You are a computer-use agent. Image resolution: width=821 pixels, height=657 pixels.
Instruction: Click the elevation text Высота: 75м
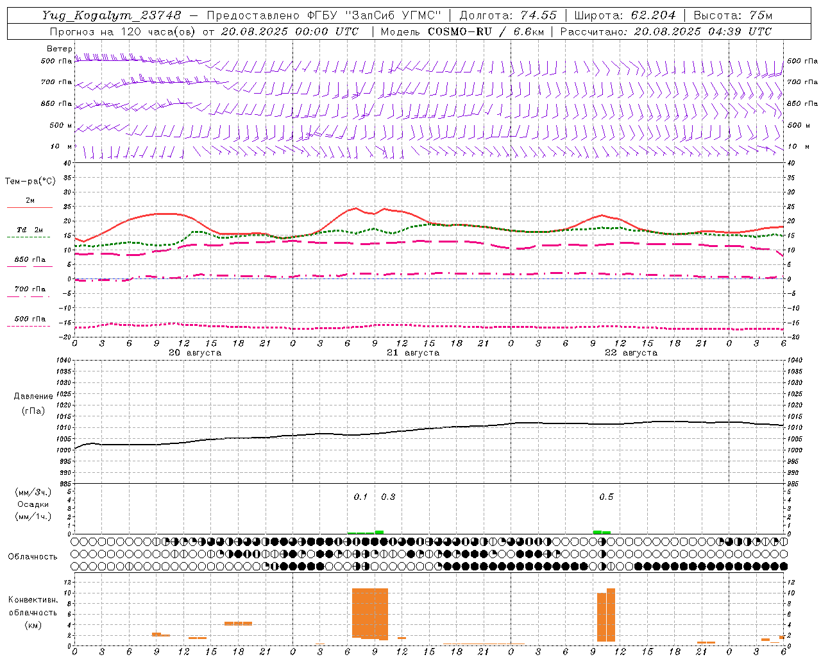coord(732,15)
